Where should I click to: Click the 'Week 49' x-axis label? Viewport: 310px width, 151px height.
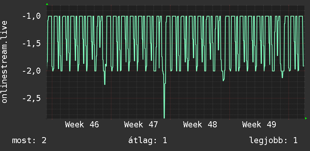tap(259, 125)
